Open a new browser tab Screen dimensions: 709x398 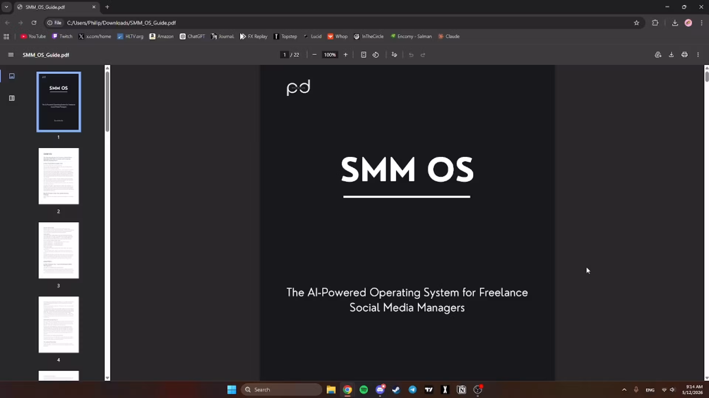click(107, 7)
